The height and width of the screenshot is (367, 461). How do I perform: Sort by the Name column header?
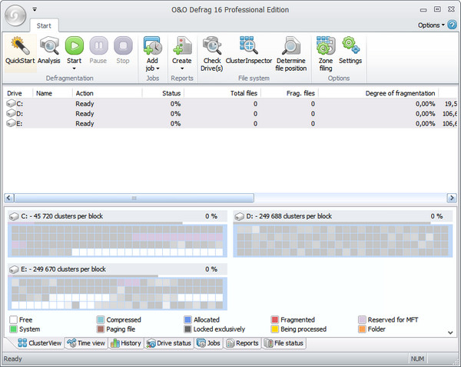tap(52, 93)
